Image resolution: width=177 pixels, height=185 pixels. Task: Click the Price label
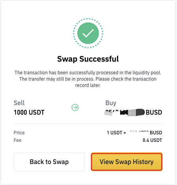pos(19,133)
